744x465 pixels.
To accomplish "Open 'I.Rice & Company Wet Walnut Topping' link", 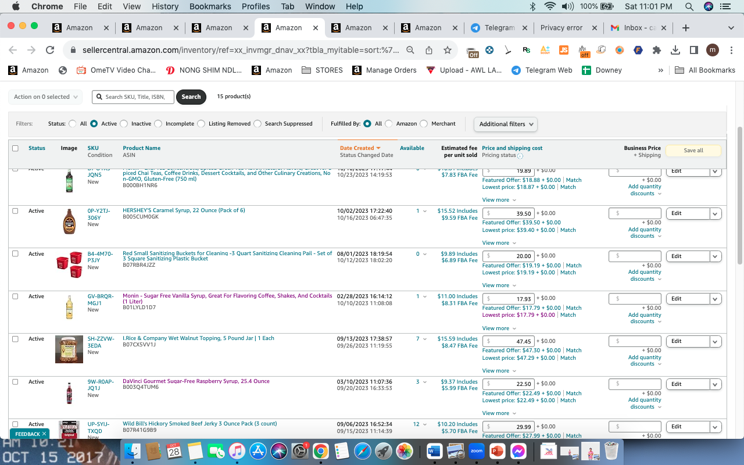I will pyautogui.click(x=198, y=338).
